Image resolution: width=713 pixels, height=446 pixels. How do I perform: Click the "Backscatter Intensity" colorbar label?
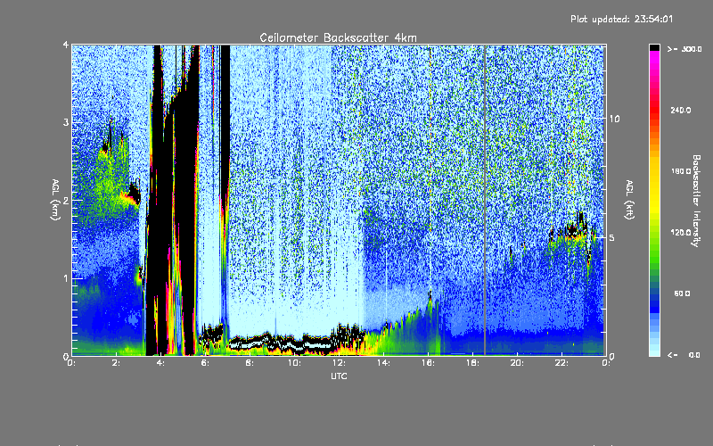[x=696, y=201]
